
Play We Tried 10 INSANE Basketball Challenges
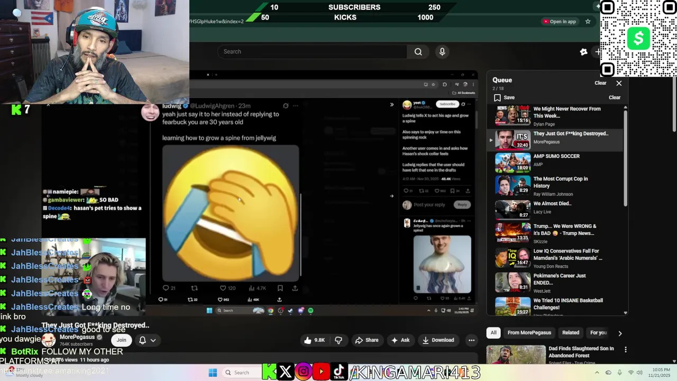pyautogui.click(x=555, y=305)
